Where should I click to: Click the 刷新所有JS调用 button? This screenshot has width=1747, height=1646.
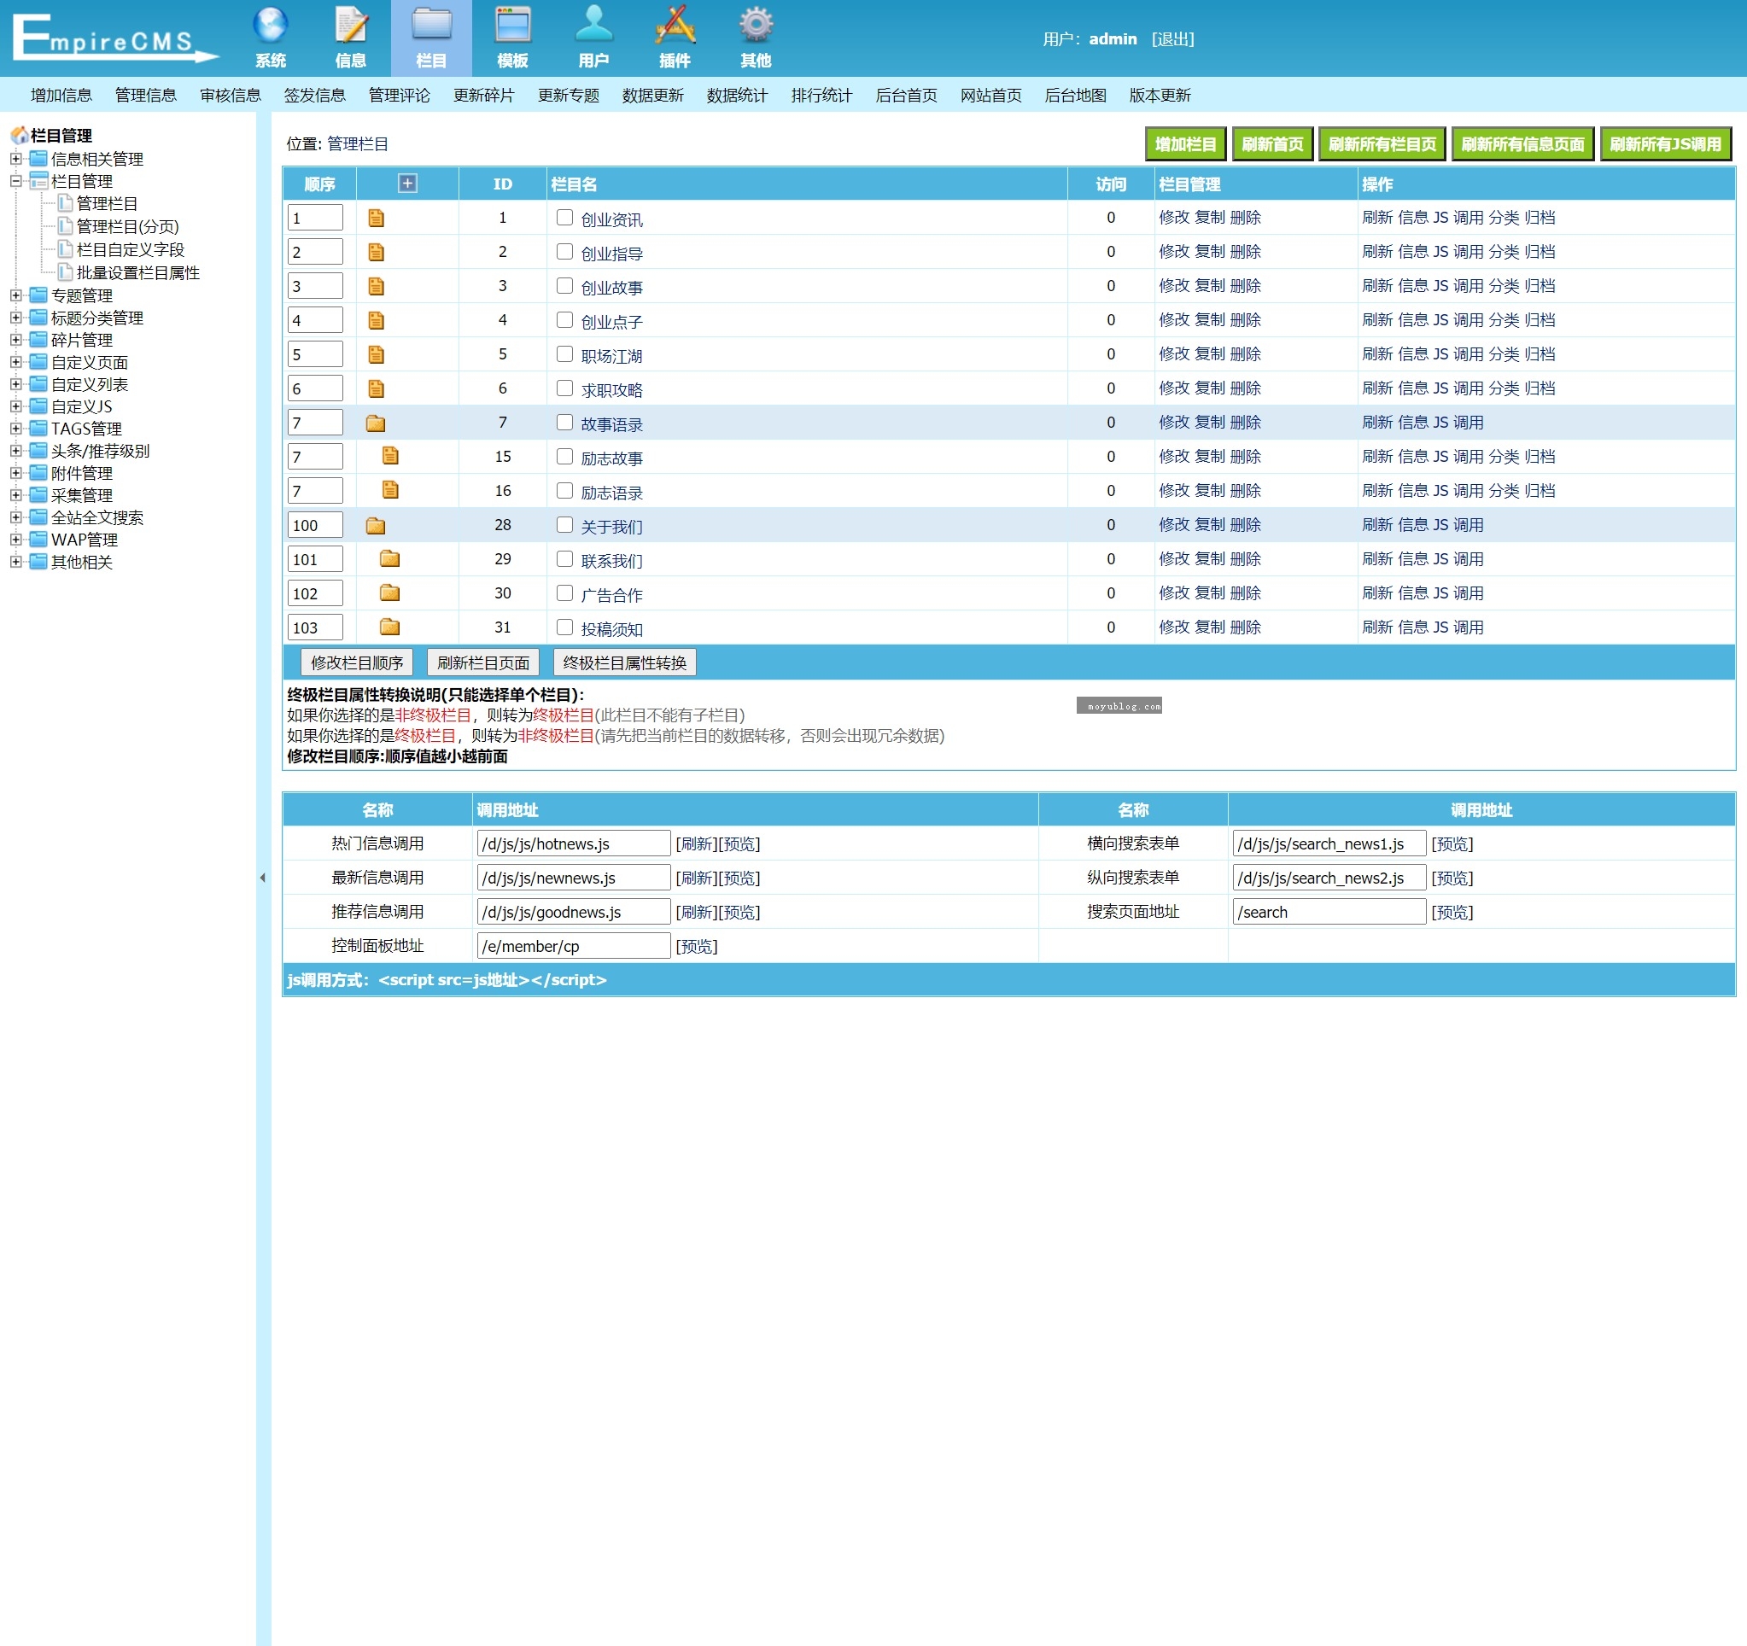coord(1665,144)
